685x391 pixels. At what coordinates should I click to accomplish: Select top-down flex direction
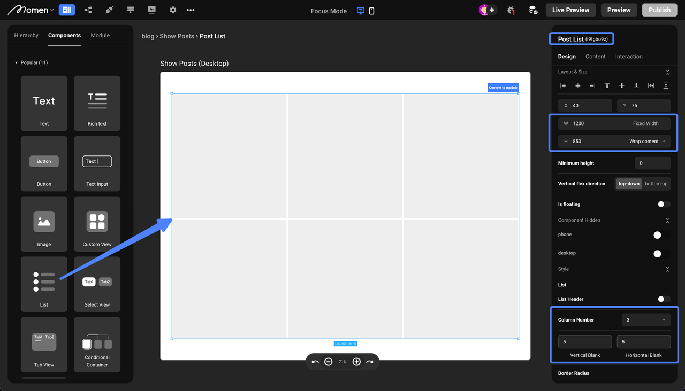629,184
